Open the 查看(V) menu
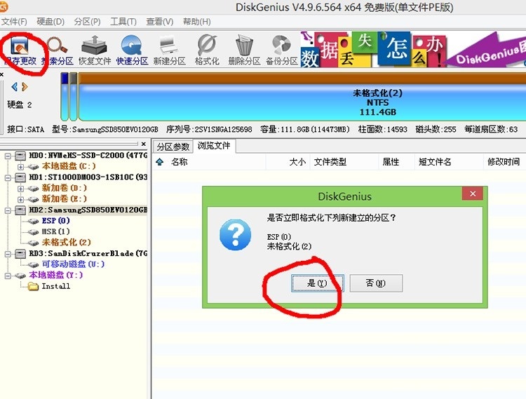The width and height of the screenshot is (526, 399). (160, 22)
